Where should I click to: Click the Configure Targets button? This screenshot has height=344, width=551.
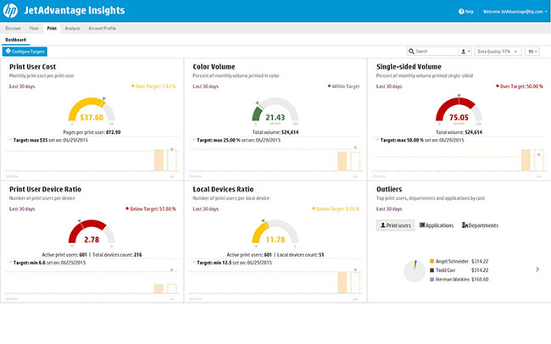pos(25,52)
